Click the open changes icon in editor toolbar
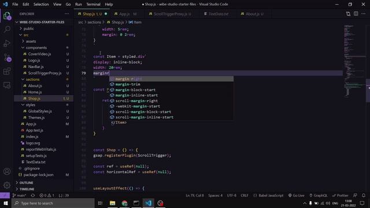This screenshot has height=208, width=370. [x=348, y=14]
